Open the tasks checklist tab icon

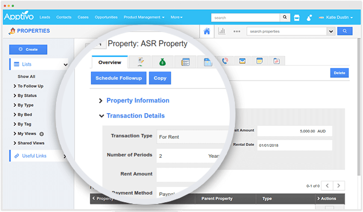[185, 62]
